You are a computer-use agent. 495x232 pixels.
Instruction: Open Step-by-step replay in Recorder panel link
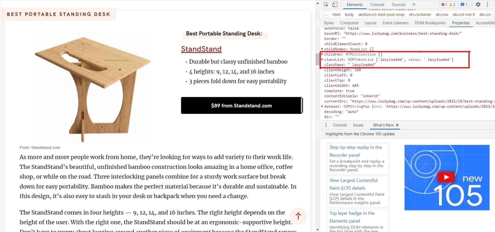[x=356, y=151]
